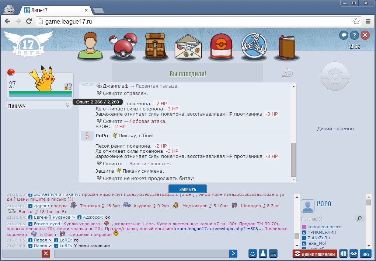Click Pikachu blue experience bar
The image size is (376, 261).
click(41, 96)
